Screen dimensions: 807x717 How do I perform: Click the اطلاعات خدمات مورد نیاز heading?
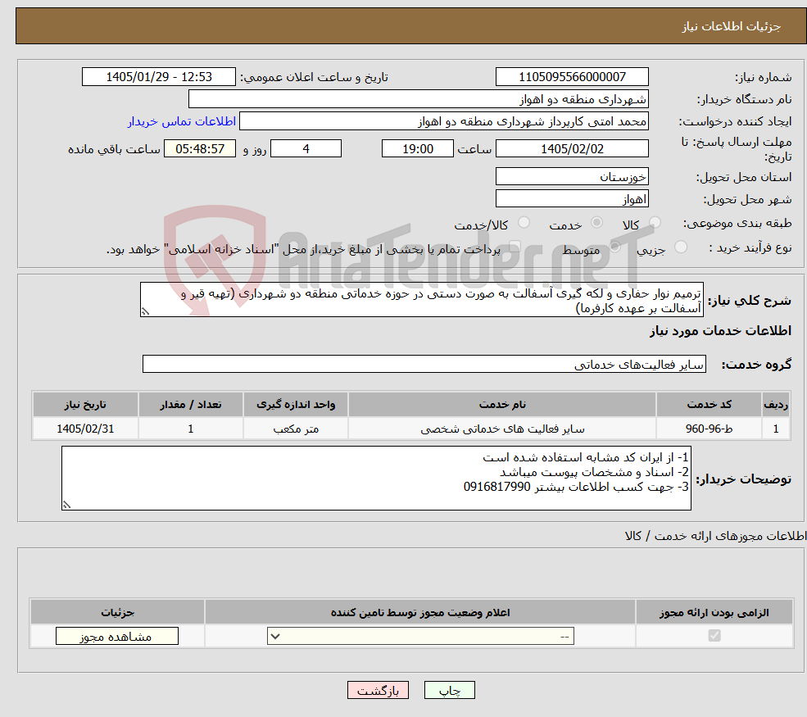(720, 331)
